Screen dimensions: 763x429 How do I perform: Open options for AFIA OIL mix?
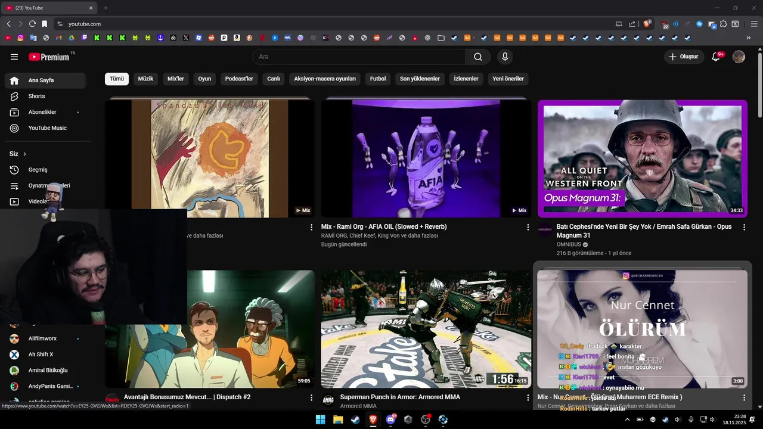coord(528,227)
